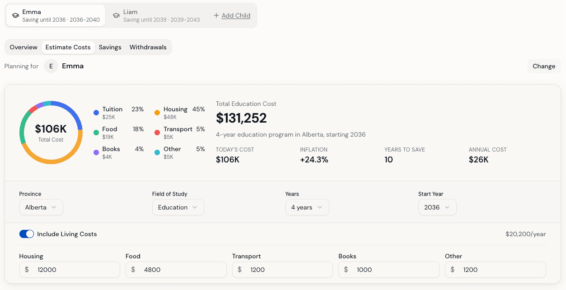Open the Start Year dropdown
Image resolution: width=566 pixels, height=290 pixels.
pyautogui.click(x=437, y=207)
